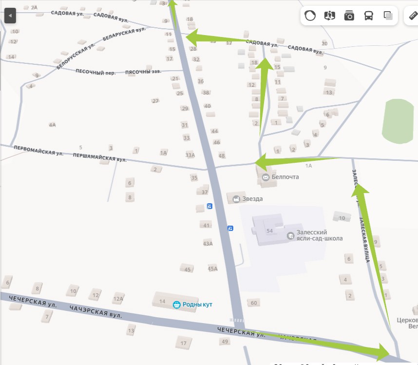Show moving public transport bus icon

coord(368,16)
